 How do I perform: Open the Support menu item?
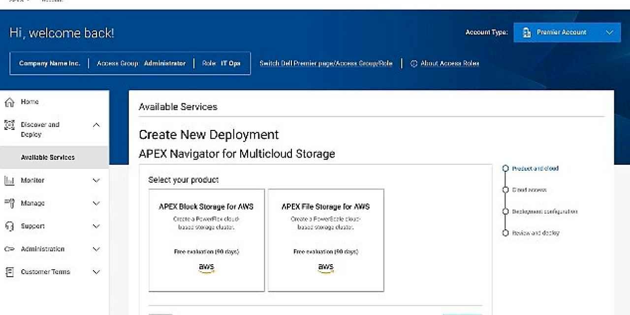coord(32,226)
